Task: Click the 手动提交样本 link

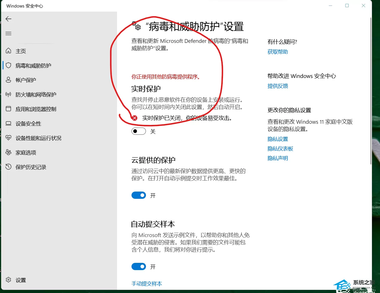Action: 147,284
